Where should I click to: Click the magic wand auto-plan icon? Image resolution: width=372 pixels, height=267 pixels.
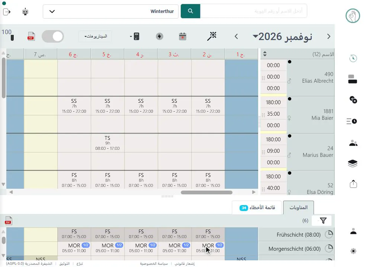212,36
